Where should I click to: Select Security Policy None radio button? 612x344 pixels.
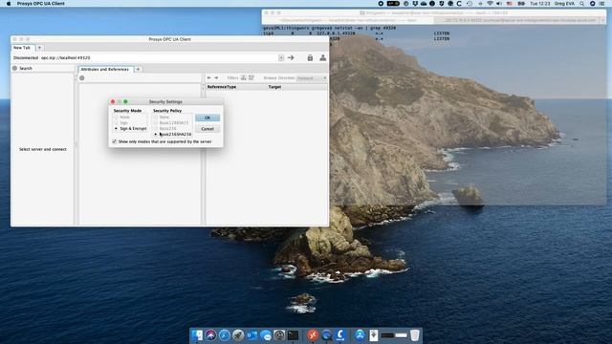156,117
